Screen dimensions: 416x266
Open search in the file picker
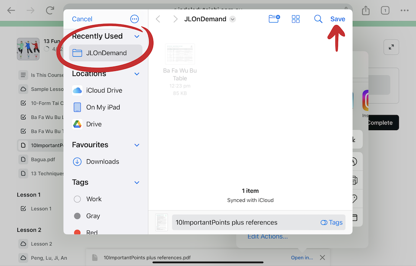pos(318,19)
